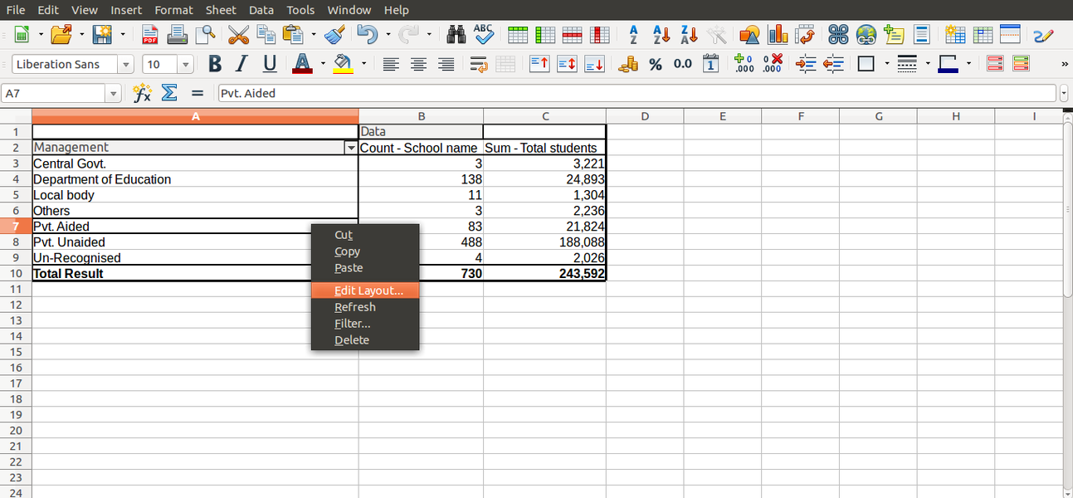1073x498 pixels.
Task: Apply percent number format
Action: point(655,63)
